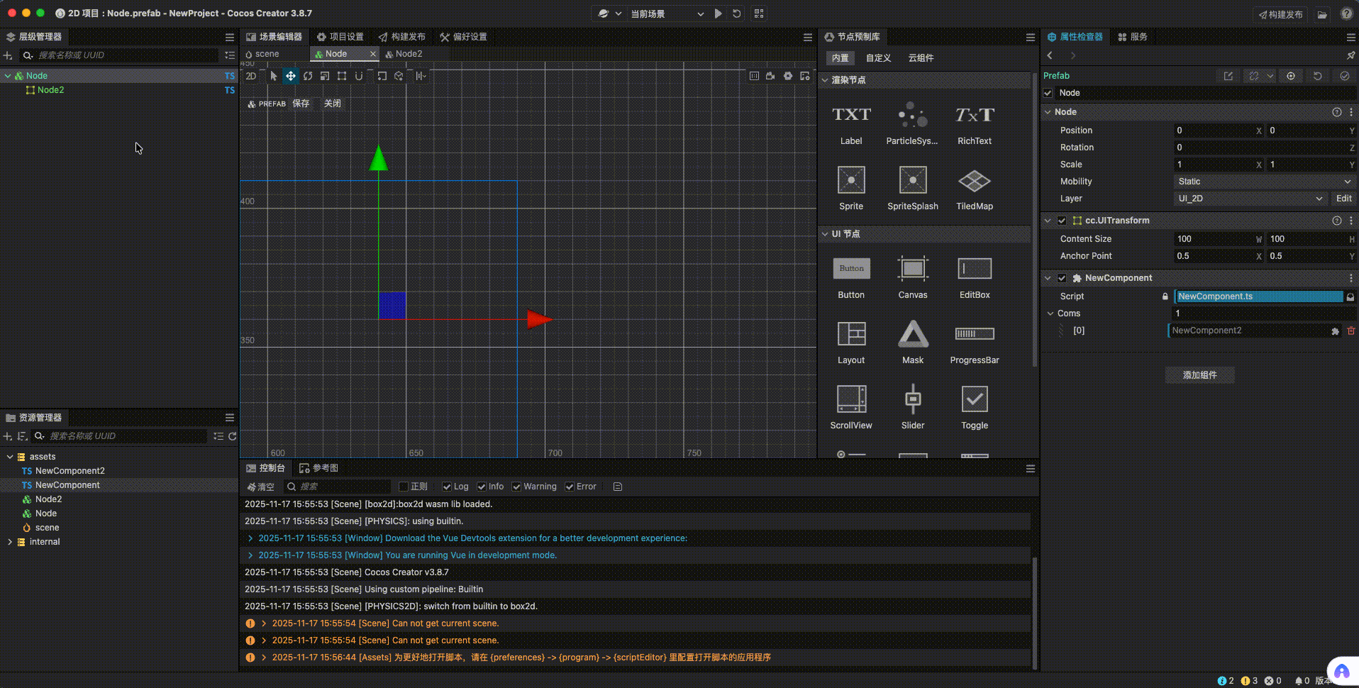Open the 偏好设置 tab

[x=463, y=37]
